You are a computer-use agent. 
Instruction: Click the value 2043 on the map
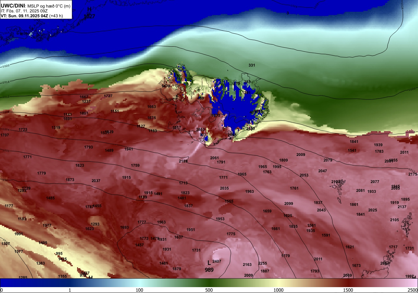(321, 210)
